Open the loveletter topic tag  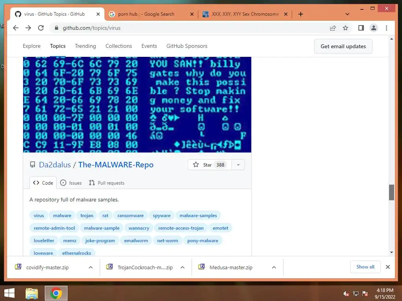44,241
